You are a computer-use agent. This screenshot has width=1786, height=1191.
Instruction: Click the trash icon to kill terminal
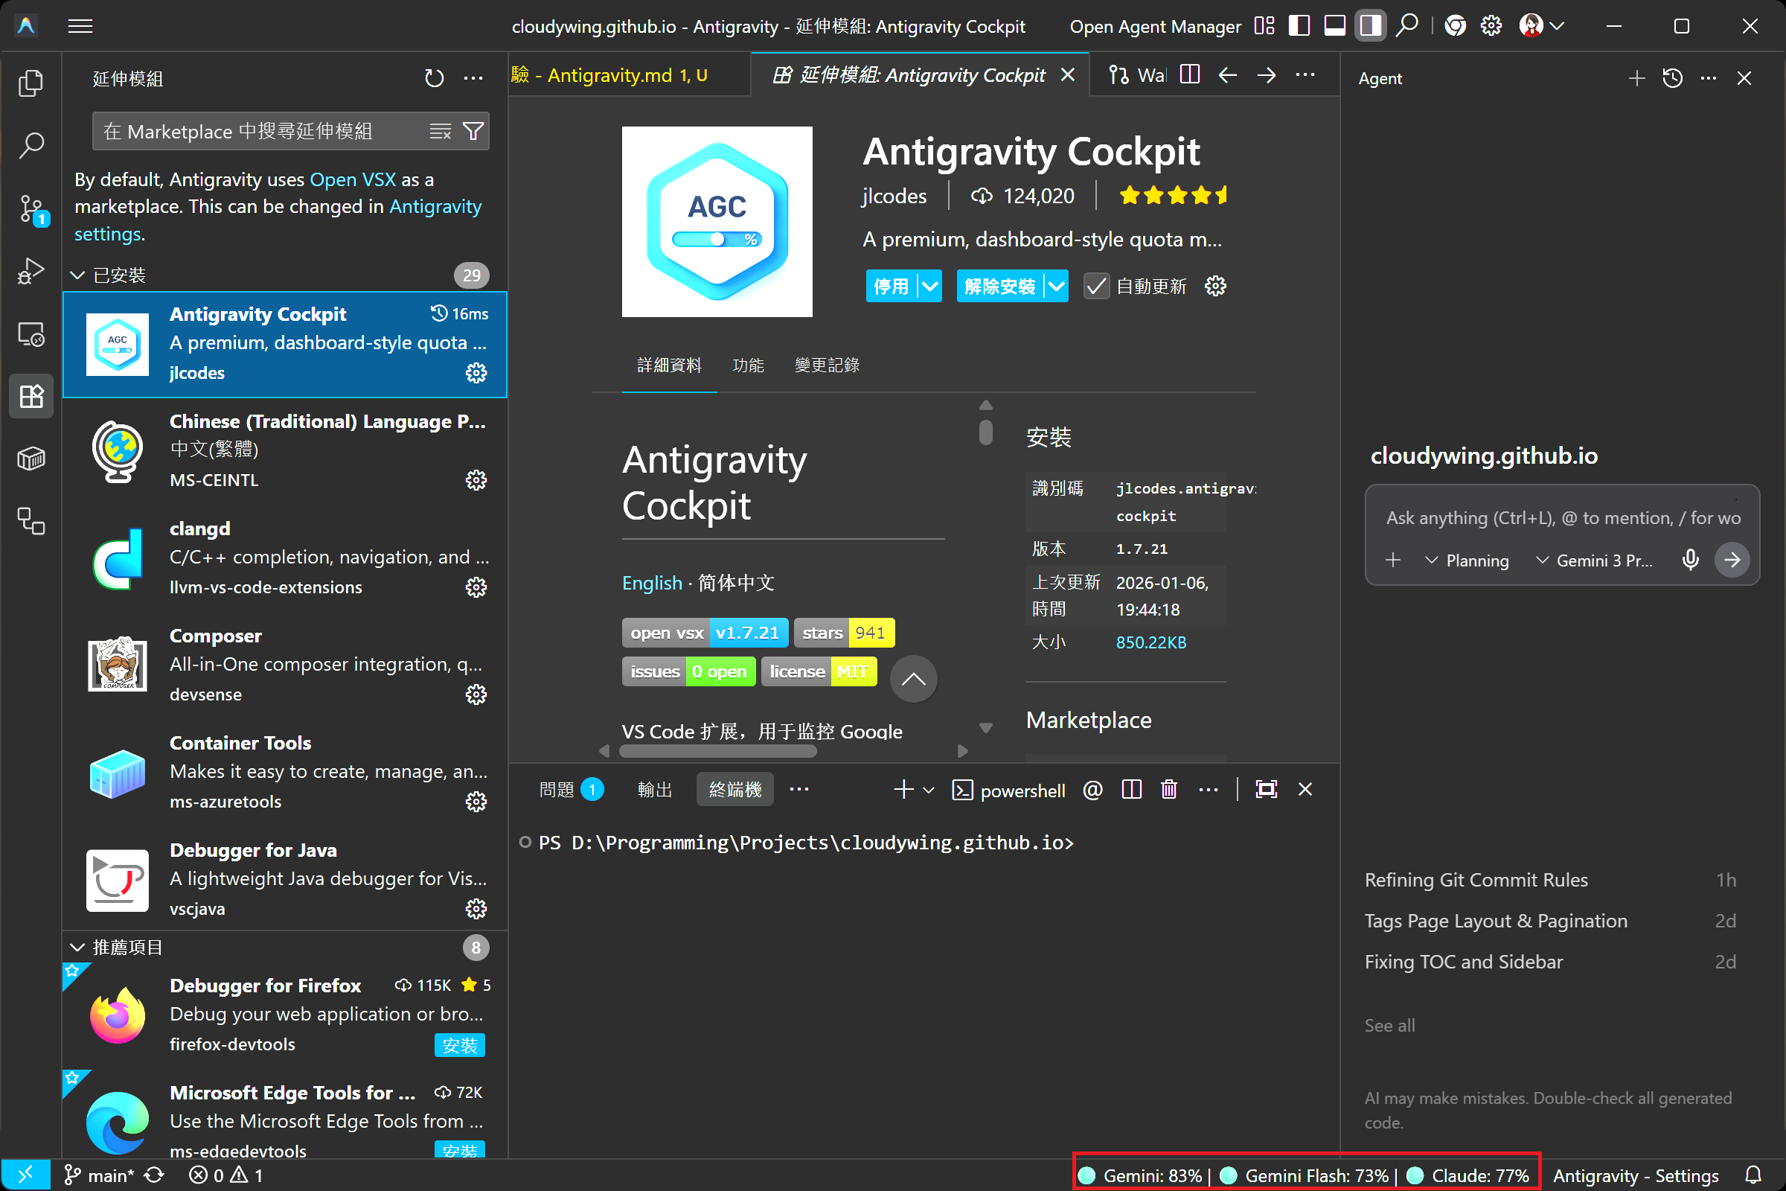(x=1168, y=790)
